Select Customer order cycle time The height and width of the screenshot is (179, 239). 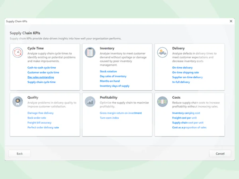tap(43, 72)
